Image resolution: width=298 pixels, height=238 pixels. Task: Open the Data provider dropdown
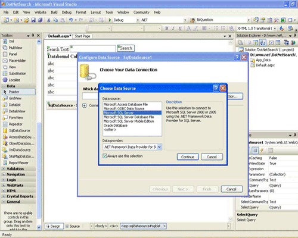pos(159,147)
